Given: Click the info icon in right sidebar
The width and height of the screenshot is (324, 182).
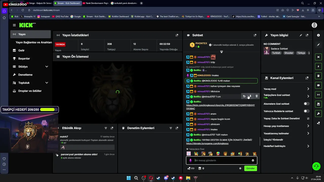Looking at the screenshot, I should coord(318,35).
